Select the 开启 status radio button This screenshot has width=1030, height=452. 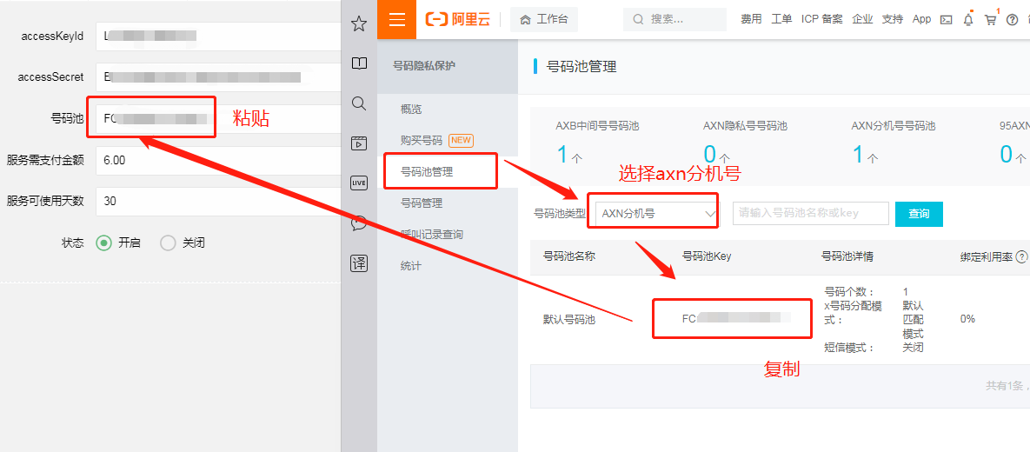click(103, 243)
